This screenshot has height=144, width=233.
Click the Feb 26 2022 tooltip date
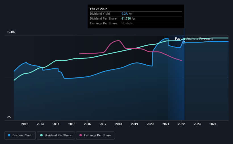[x=98, y=9]
